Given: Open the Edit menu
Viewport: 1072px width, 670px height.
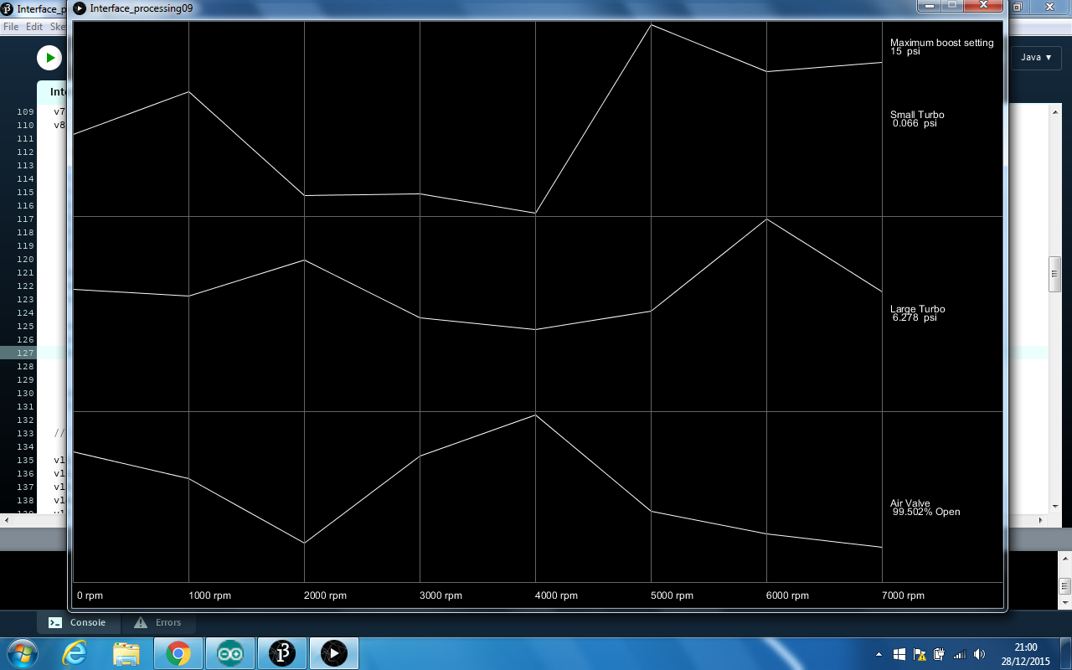Looking at the screenshot, I should coord(34,27).
